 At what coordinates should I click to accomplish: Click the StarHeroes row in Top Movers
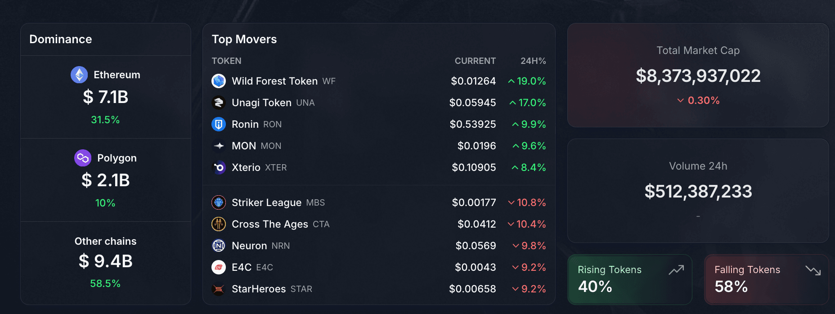(x=378, y=289)
